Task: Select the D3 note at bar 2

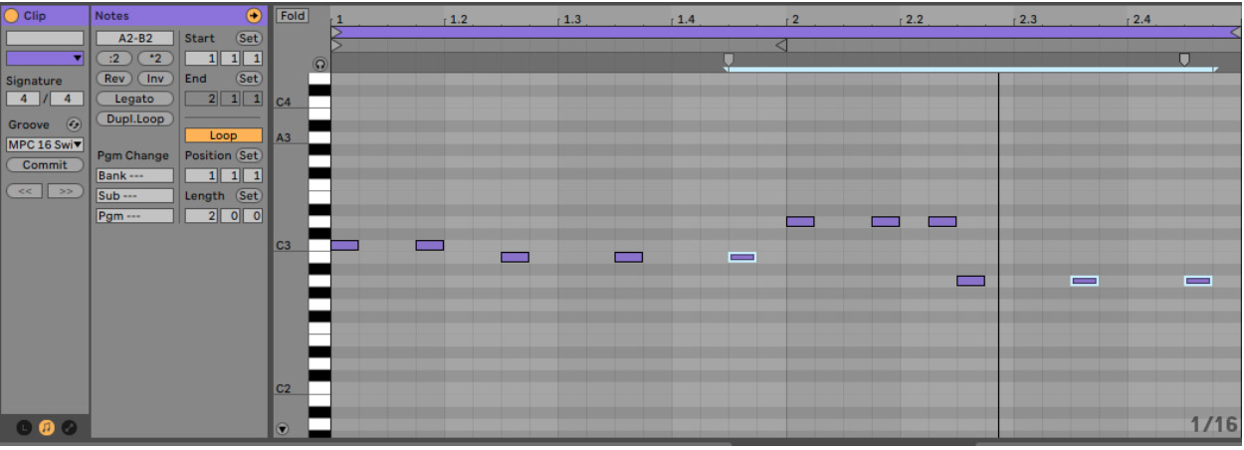Action: click(x=800, y=221)
